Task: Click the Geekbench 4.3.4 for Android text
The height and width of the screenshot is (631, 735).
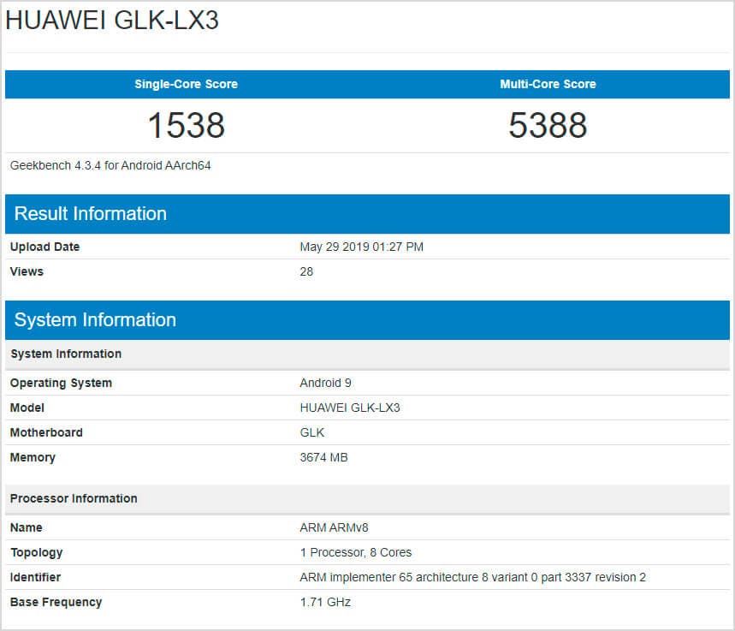Action: point(110,165)
